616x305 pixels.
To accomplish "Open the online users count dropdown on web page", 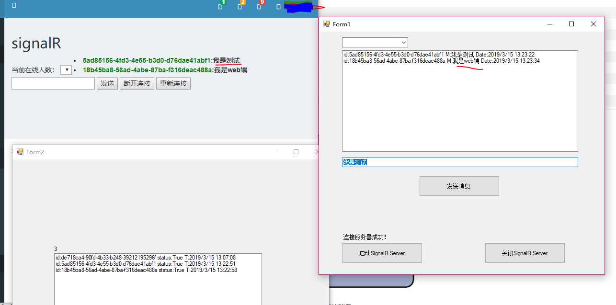I will point(66,70).
